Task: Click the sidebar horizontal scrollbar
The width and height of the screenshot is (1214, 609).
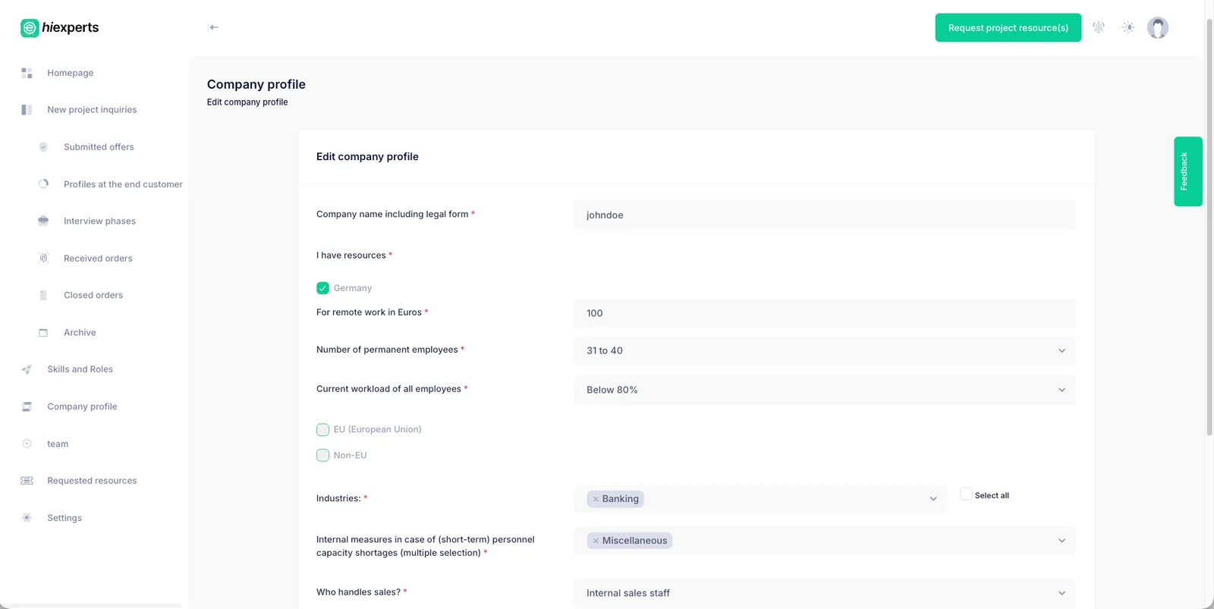Action: 93,606
